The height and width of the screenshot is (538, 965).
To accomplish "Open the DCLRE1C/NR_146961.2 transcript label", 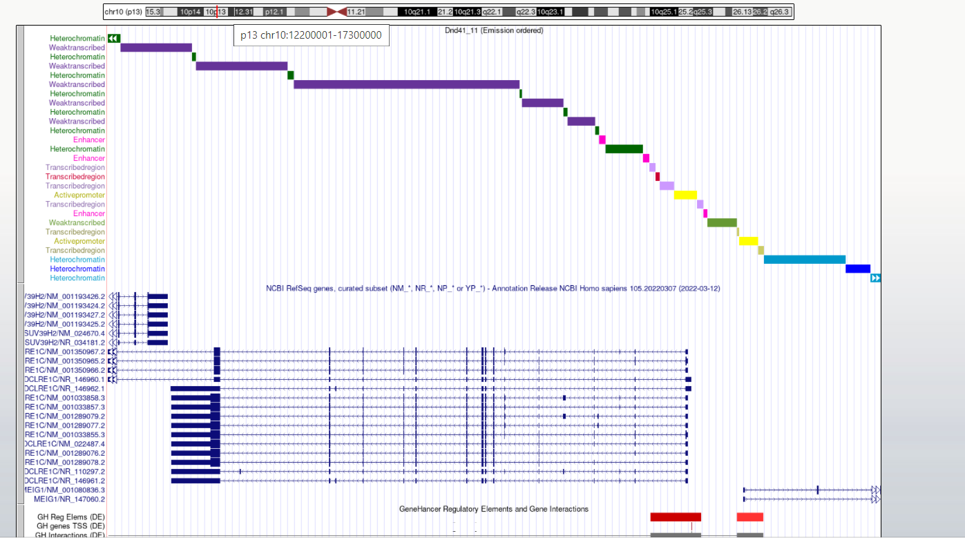I will (x=64, y=480).
